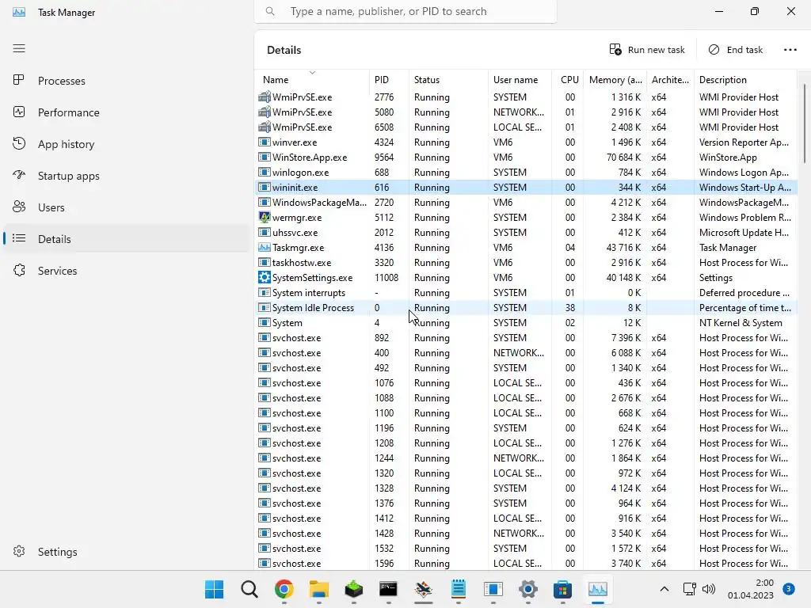Open File Explorer from taskbar

point(319,589)
